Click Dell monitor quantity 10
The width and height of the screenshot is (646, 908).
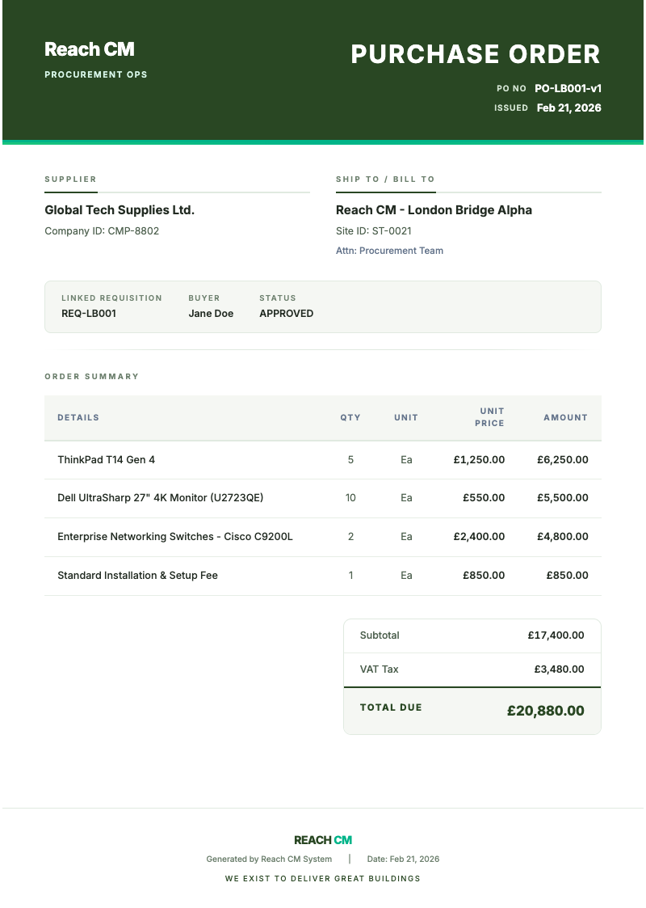(x=350, y=497)
